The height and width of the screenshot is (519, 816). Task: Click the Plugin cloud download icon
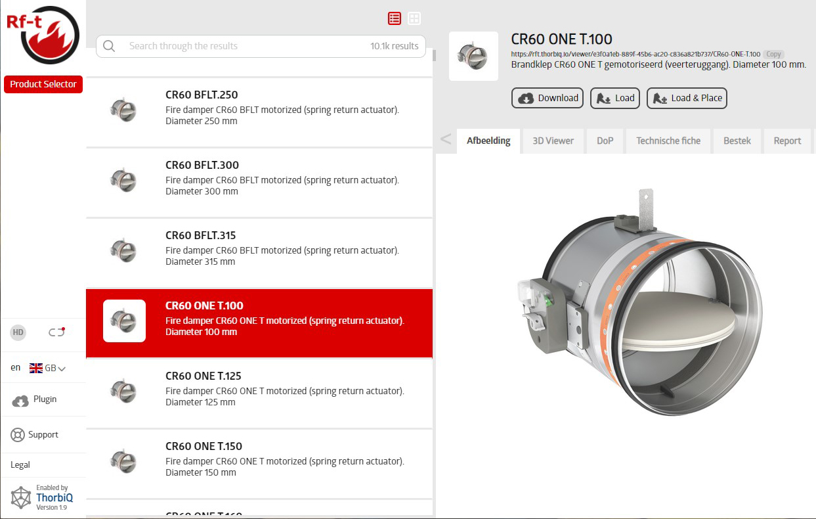[x=20, y=400]
